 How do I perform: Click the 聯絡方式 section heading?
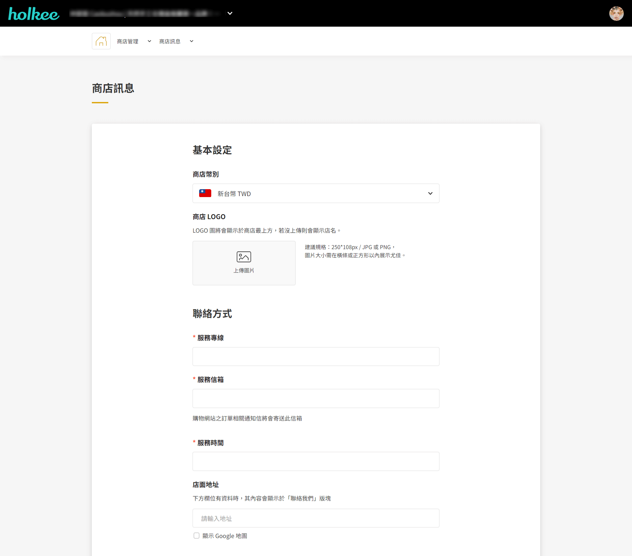click(212, 314)
